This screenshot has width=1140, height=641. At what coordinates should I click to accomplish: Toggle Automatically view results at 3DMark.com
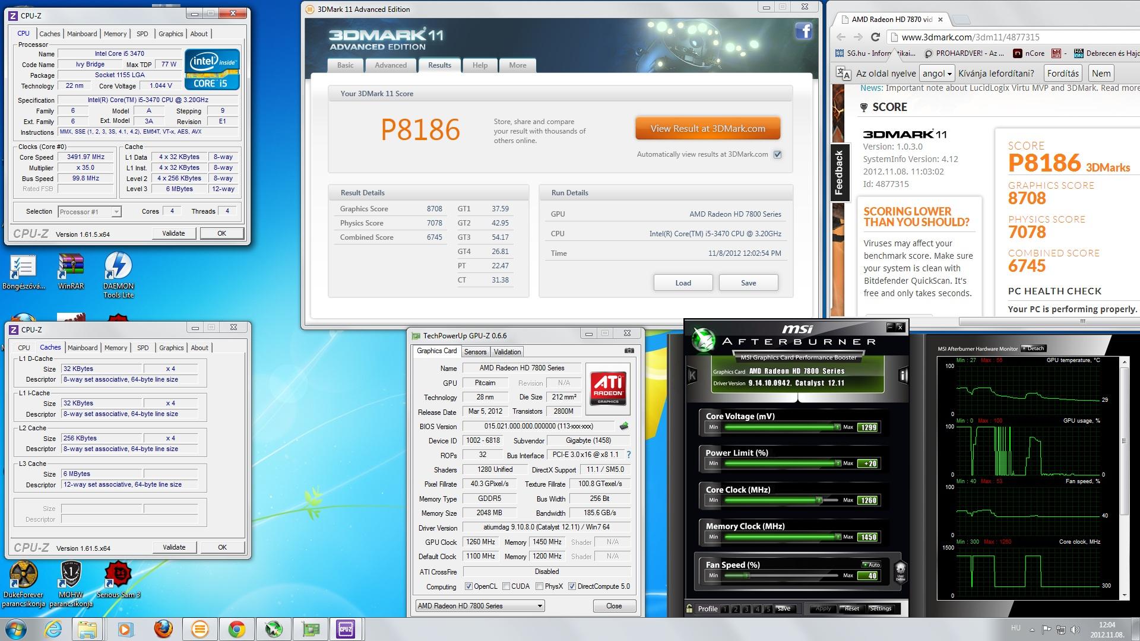(777, 154)
